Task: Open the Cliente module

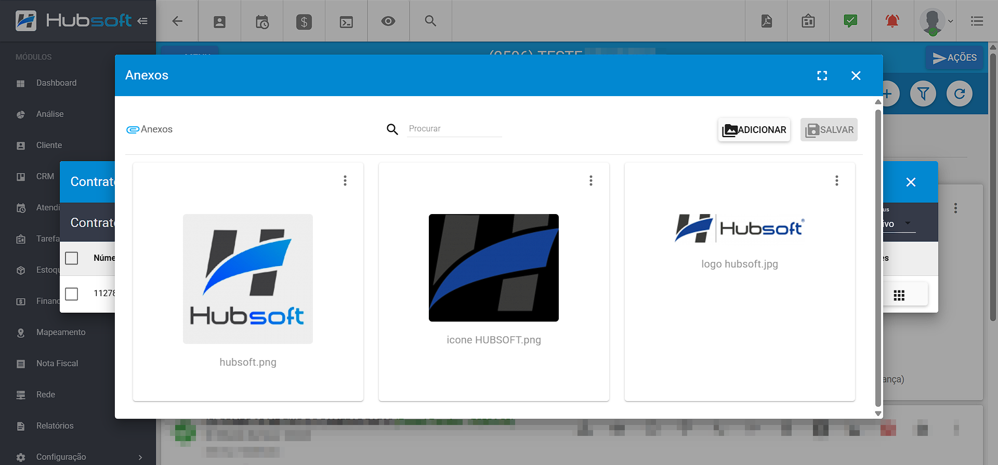Action: point(49,145)
